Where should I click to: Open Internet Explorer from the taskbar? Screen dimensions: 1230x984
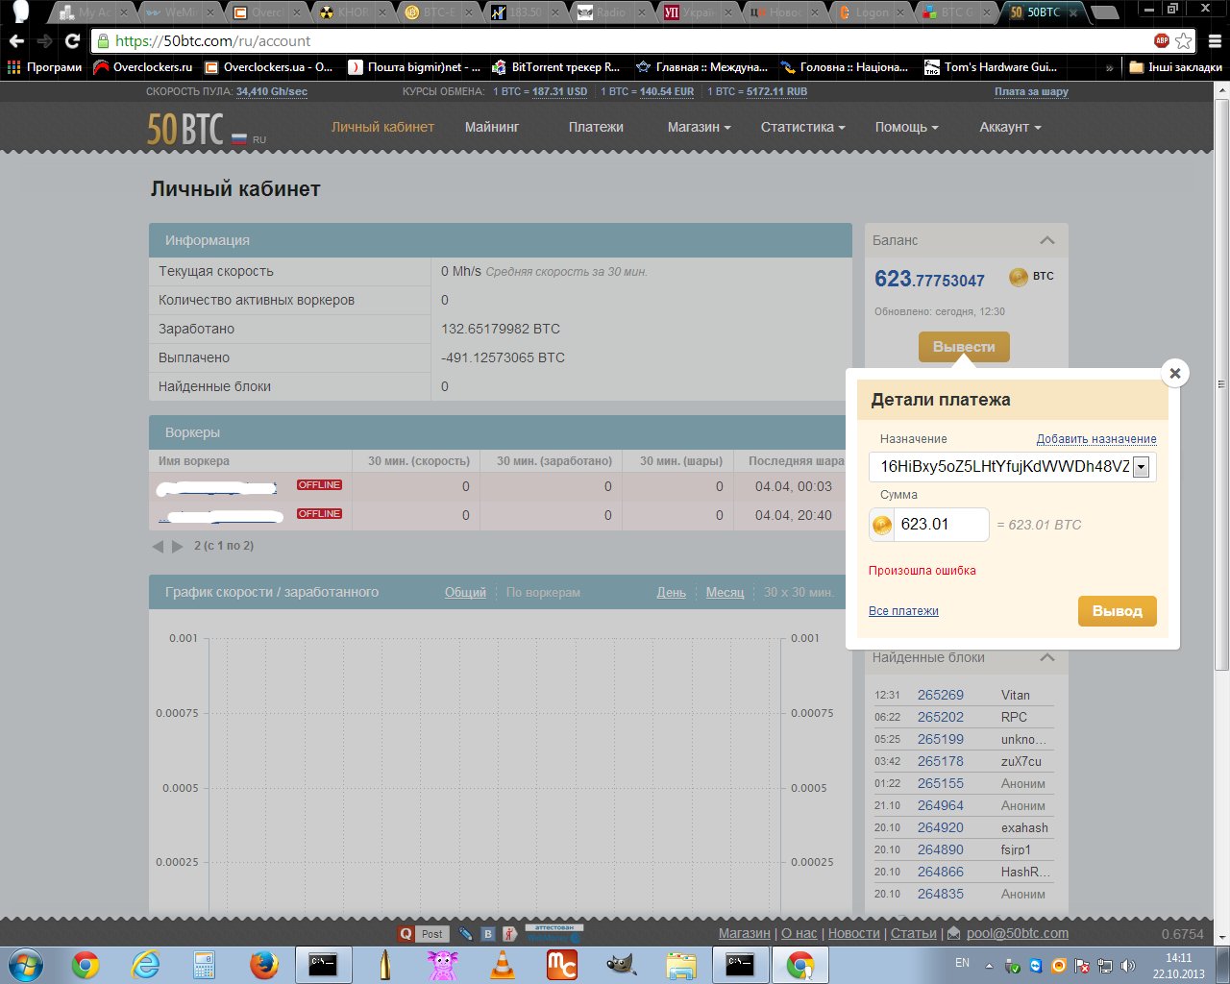146,964
